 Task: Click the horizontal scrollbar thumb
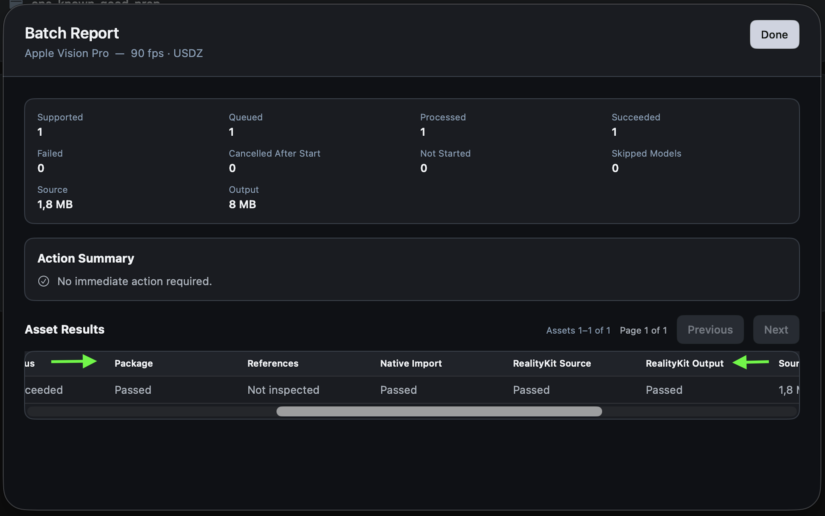[439, 411]
